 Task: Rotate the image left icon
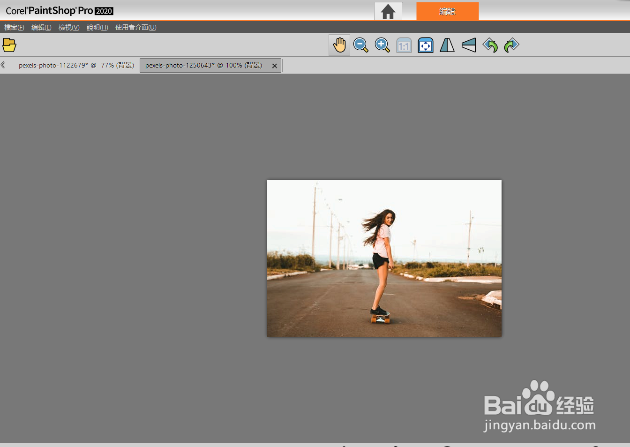(490, 45)
